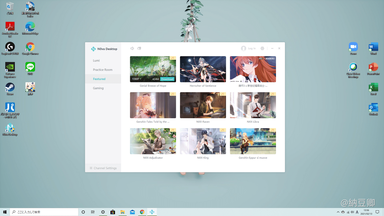Screen dimensions: 384x216
Task: Expand the 1080P resolution dropdown
Action: tap(137, 79)
